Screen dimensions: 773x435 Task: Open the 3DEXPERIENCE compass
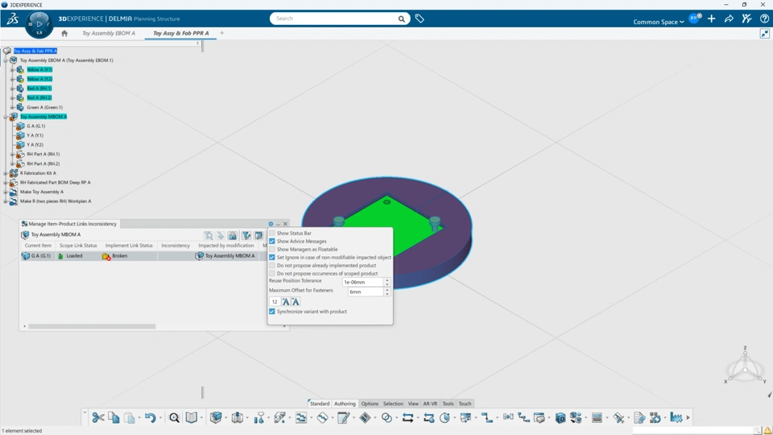(x=39, y=24)
